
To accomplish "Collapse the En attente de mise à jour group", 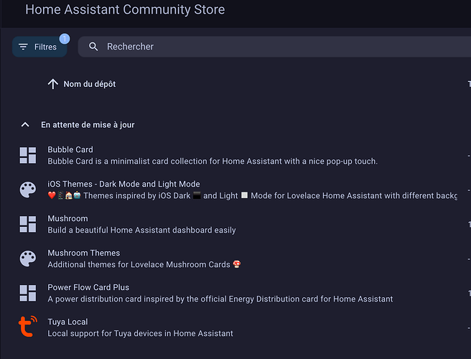I will pos(25,125).
